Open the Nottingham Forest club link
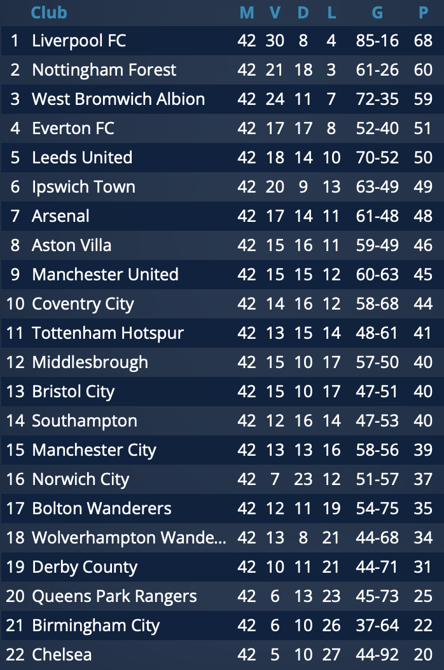Image resolution: width=444 pixels, height=670 pixels. pyautogui.click(x=104, y=70)
